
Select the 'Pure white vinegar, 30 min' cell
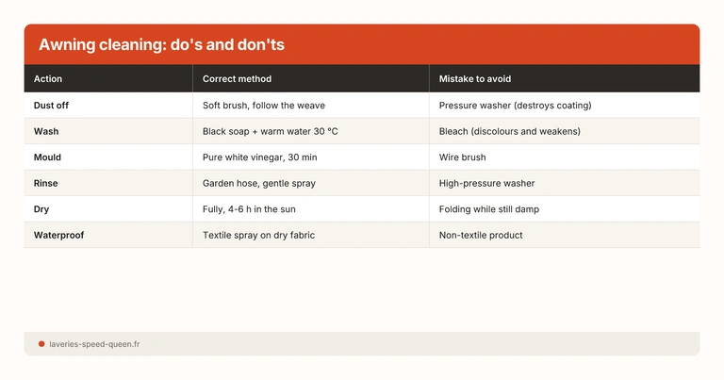click(260, 157)
